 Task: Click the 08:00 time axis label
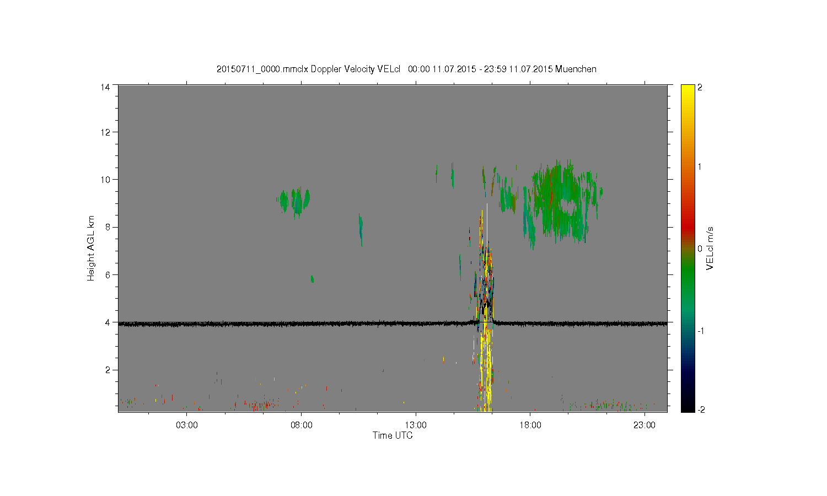click(302, 425)
